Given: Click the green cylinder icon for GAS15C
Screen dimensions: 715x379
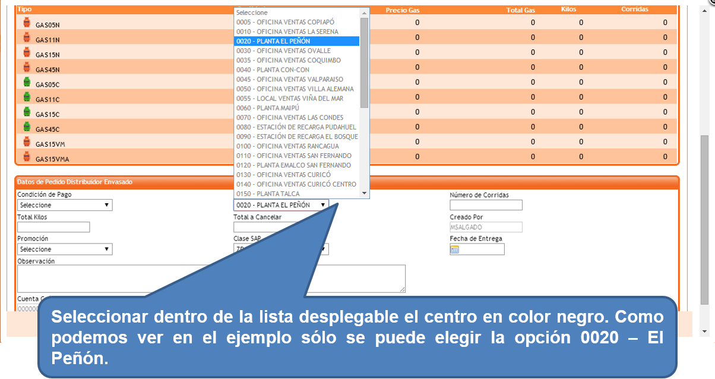Looking at the screenshot, I should [27, 112].
